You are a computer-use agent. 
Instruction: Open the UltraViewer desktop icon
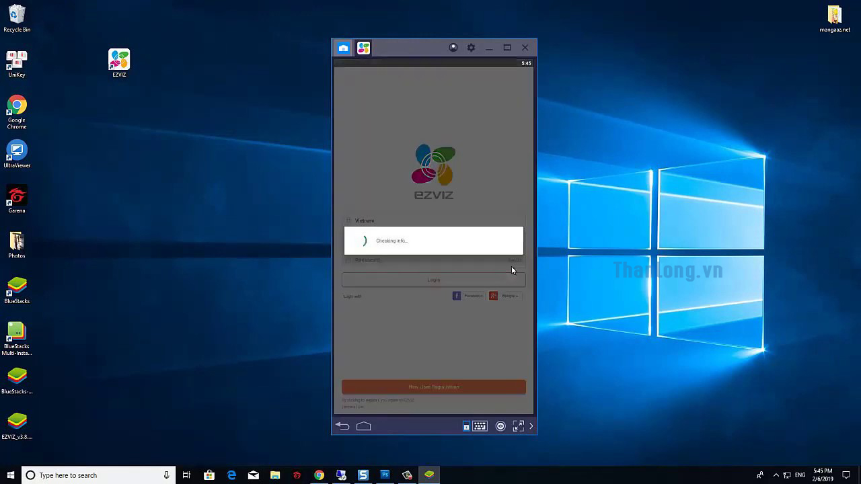[x=17, y=154]
